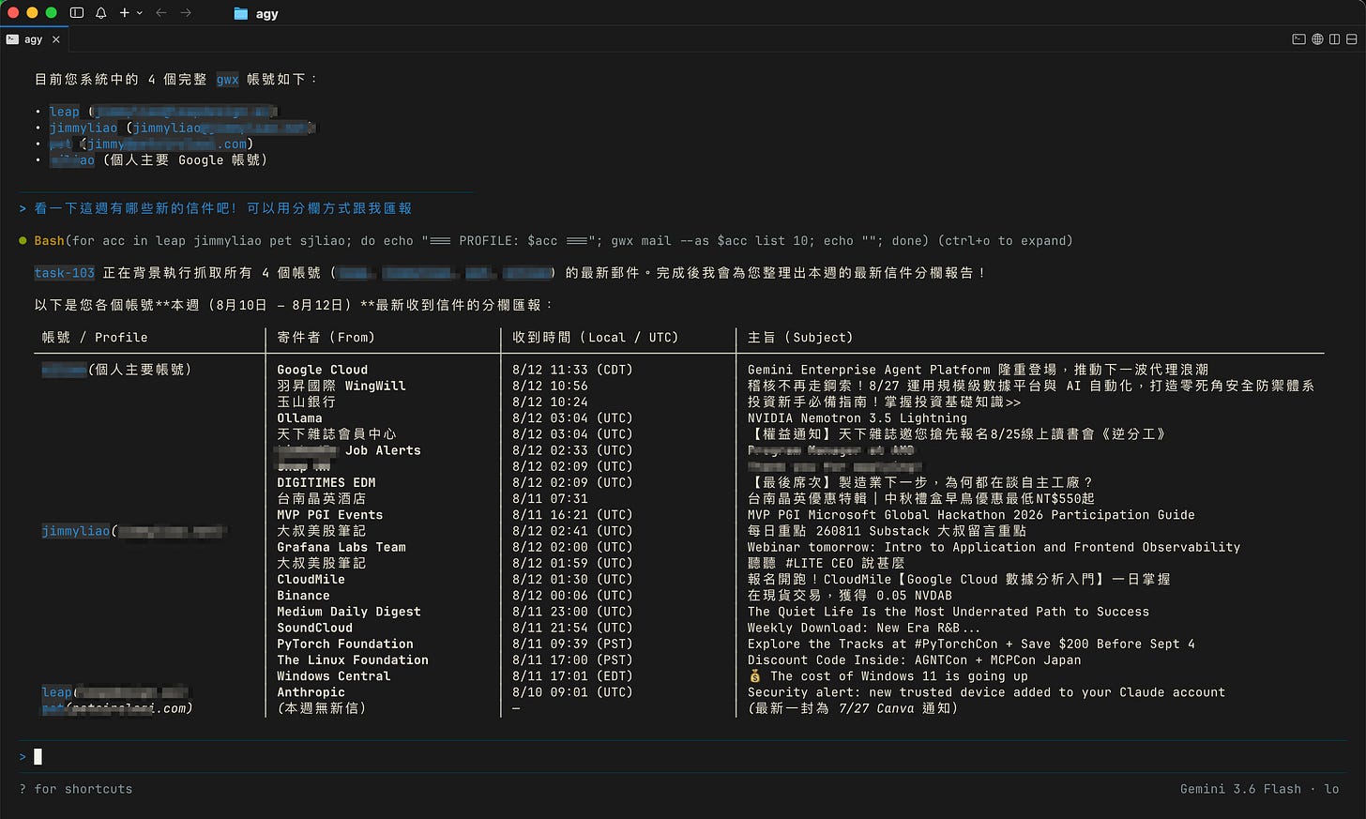Click the user prompt about this week's mail
The width and height of the screenshot is (1366, 819).
(222, 208)
